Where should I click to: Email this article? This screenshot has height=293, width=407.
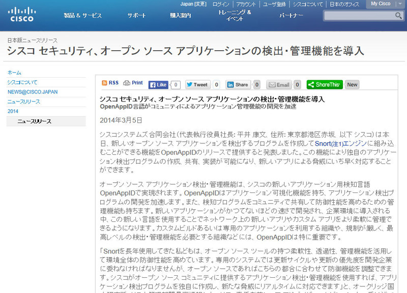point(279,85)
